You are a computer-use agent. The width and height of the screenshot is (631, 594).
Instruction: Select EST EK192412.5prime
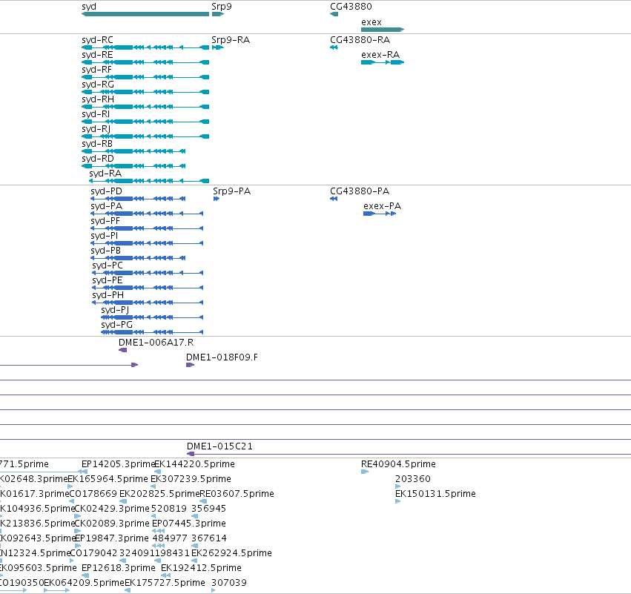tap(165, 575)
